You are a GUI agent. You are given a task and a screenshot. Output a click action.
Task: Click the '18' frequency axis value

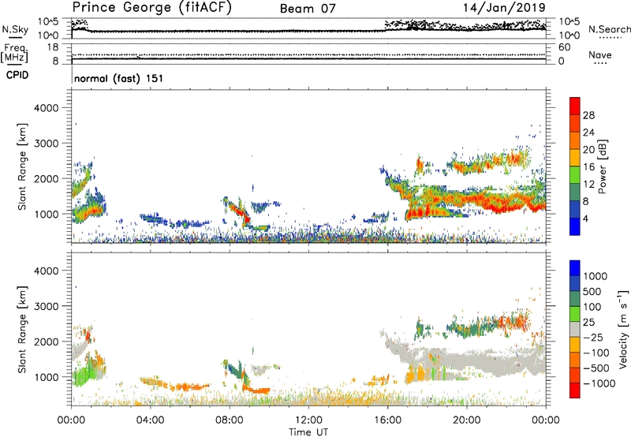53,47
